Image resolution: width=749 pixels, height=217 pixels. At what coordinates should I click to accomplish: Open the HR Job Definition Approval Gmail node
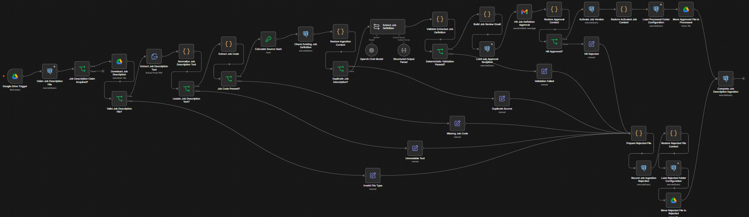click(x=524, y=12)
